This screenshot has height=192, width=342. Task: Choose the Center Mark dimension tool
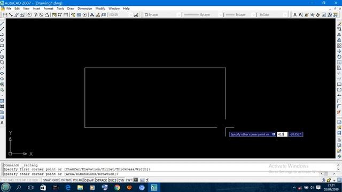coord(84,15)
